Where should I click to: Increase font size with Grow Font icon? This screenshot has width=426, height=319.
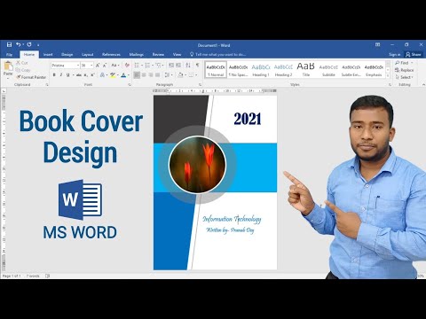pyautogui.click(x=98, y=66)
